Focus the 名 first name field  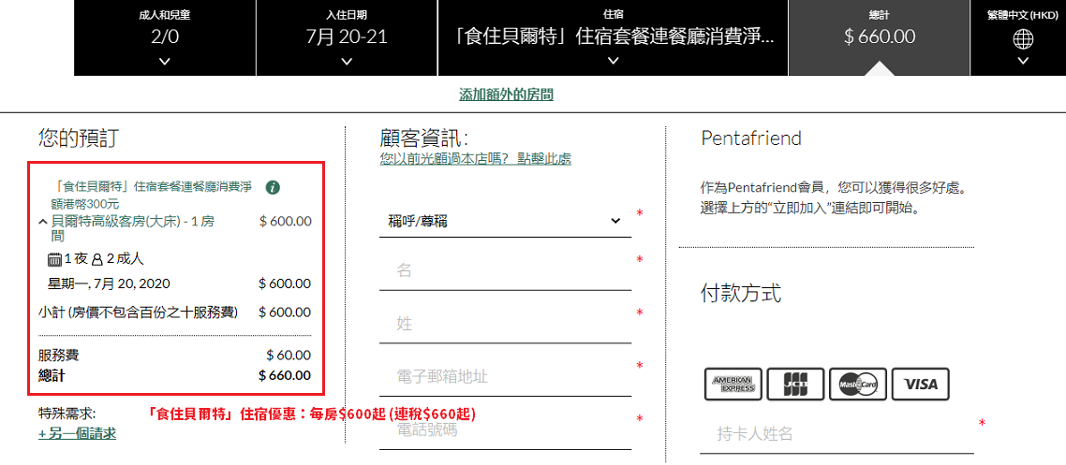click(x=505, y=270)
